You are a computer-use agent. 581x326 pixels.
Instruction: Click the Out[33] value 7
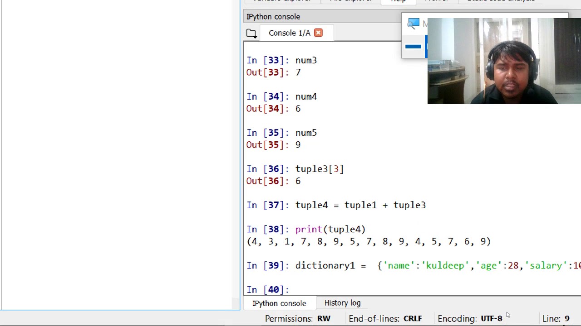point(298,72)
